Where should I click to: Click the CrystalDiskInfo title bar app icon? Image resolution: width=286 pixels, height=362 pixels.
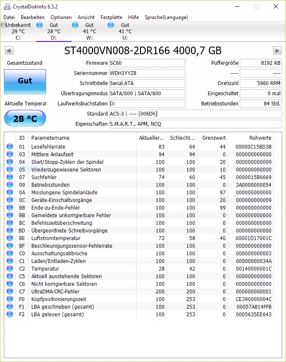point(7,6)
